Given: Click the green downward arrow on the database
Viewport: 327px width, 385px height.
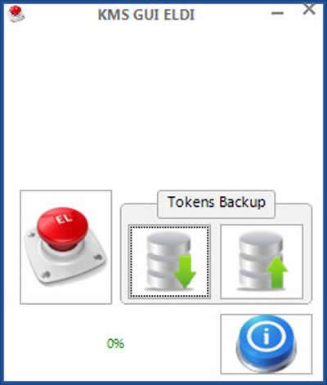Looking at the screenshot, I should [x=185, y=272].
